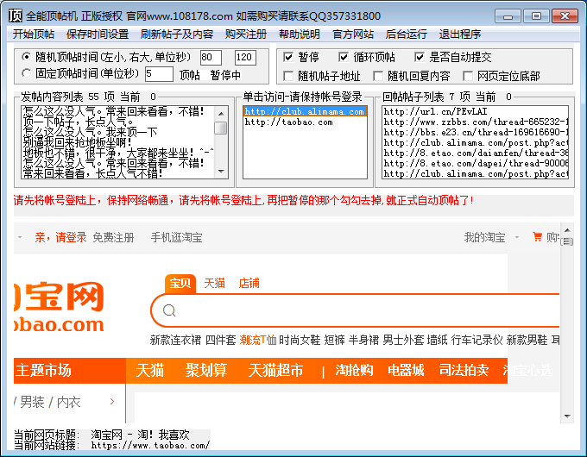
Task: Enable 随机回复内容 checkbox
Action: pos(378,76)
